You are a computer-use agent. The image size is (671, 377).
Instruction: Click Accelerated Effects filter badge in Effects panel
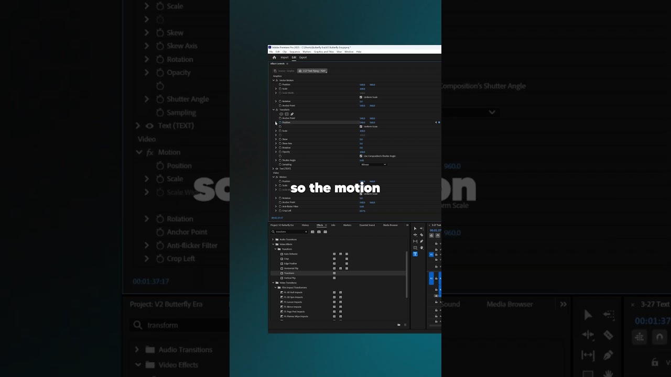[x=312, y=231]
